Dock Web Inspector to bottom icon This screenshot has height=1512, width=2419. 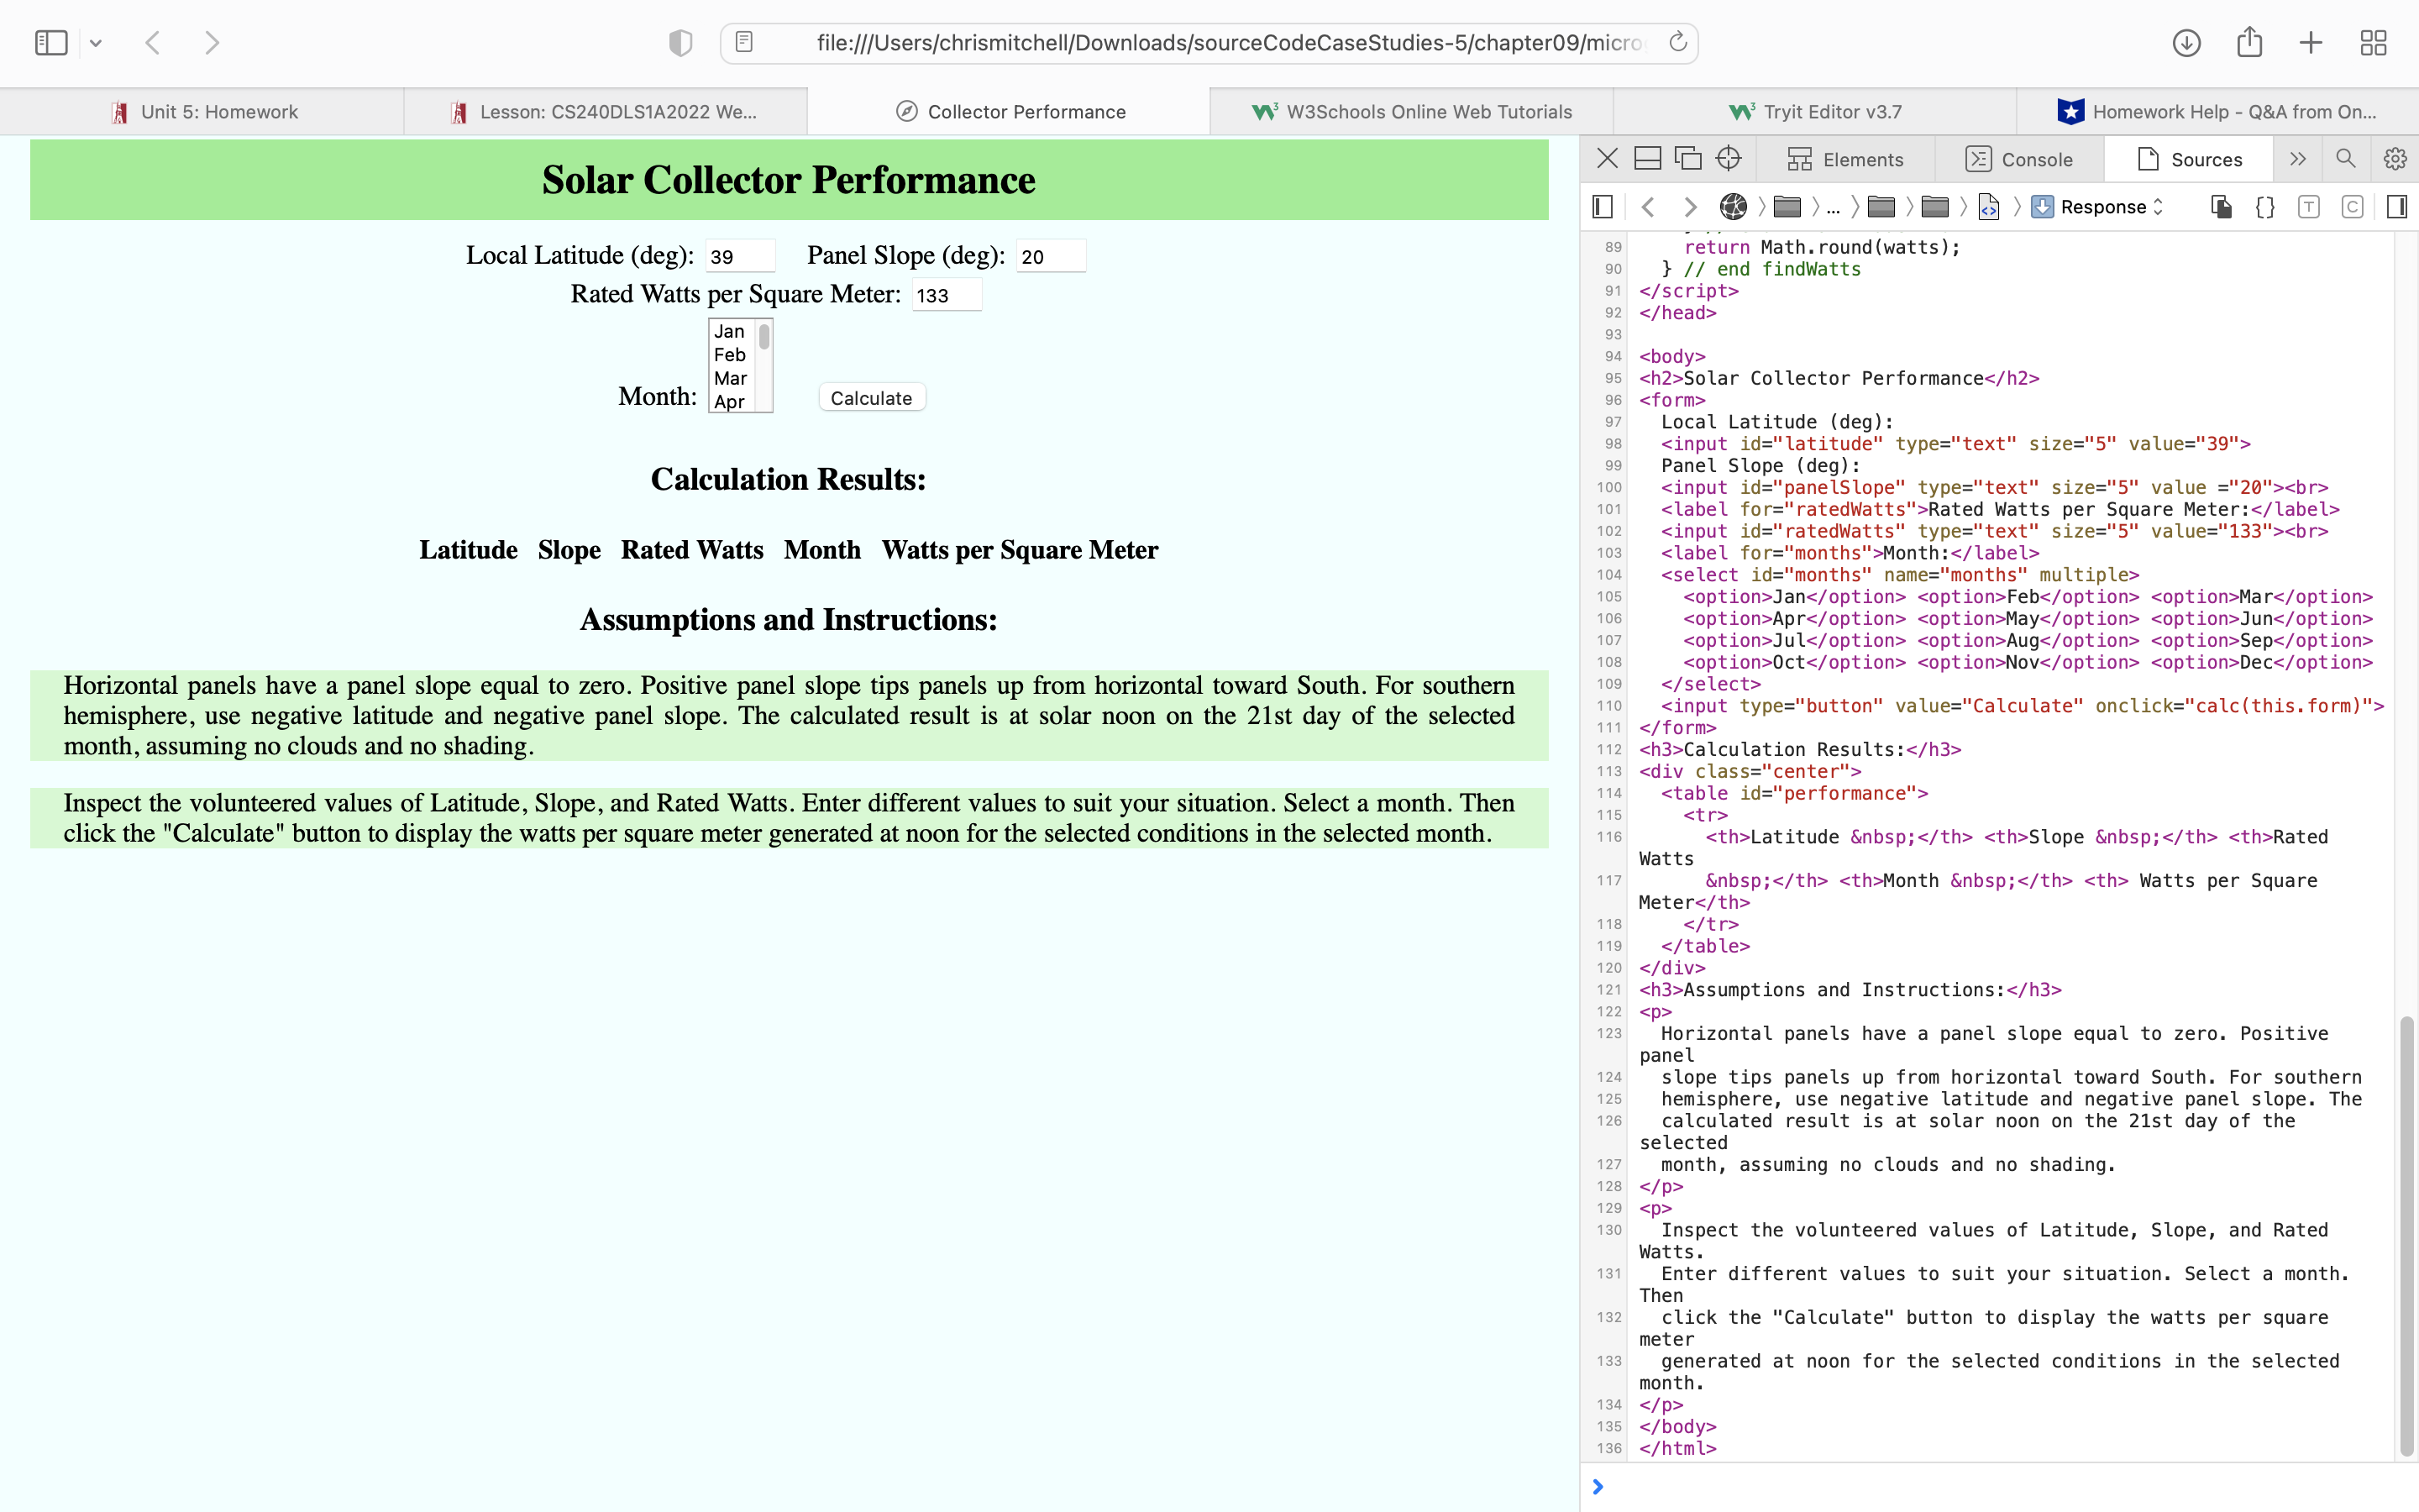tap(1647, 159)
